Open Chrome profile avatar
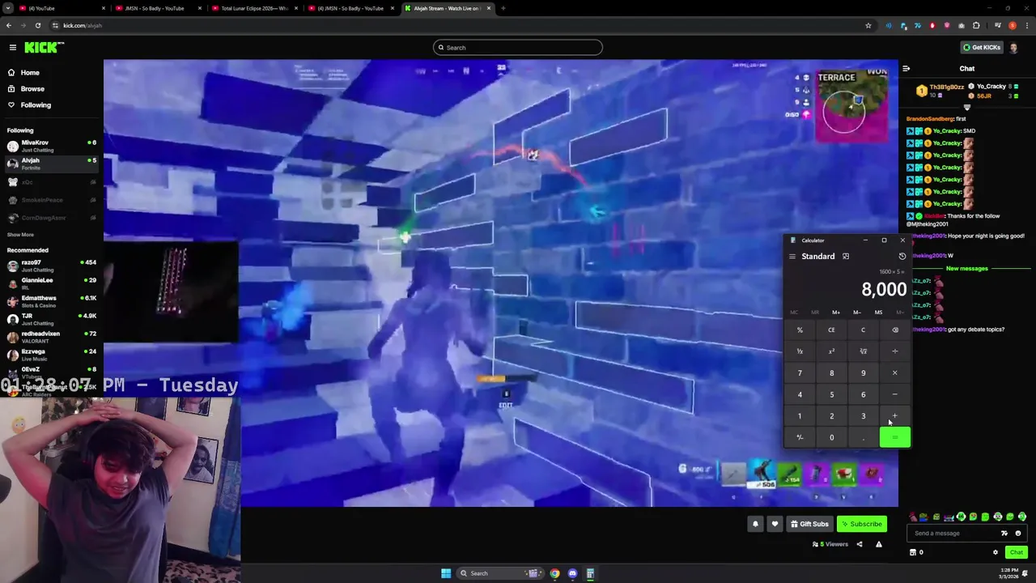The image size is (1036, 583). [x=1012, y=25]
